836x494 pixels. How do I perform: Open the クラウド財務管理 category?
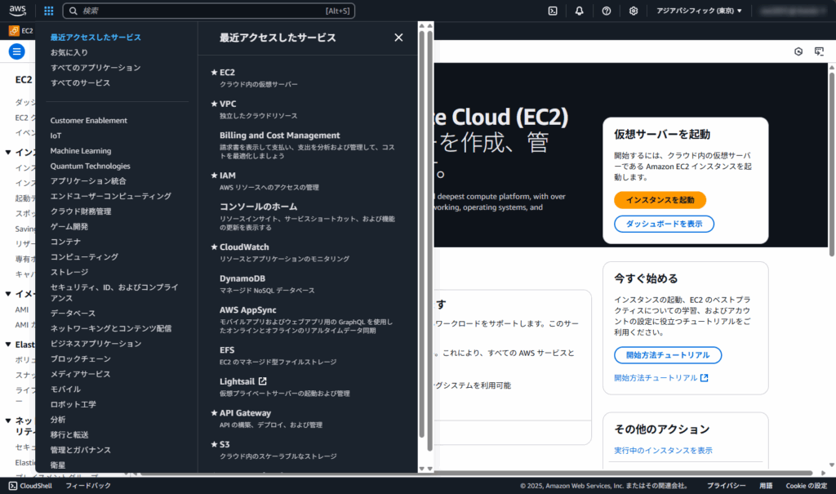point(81,211)
